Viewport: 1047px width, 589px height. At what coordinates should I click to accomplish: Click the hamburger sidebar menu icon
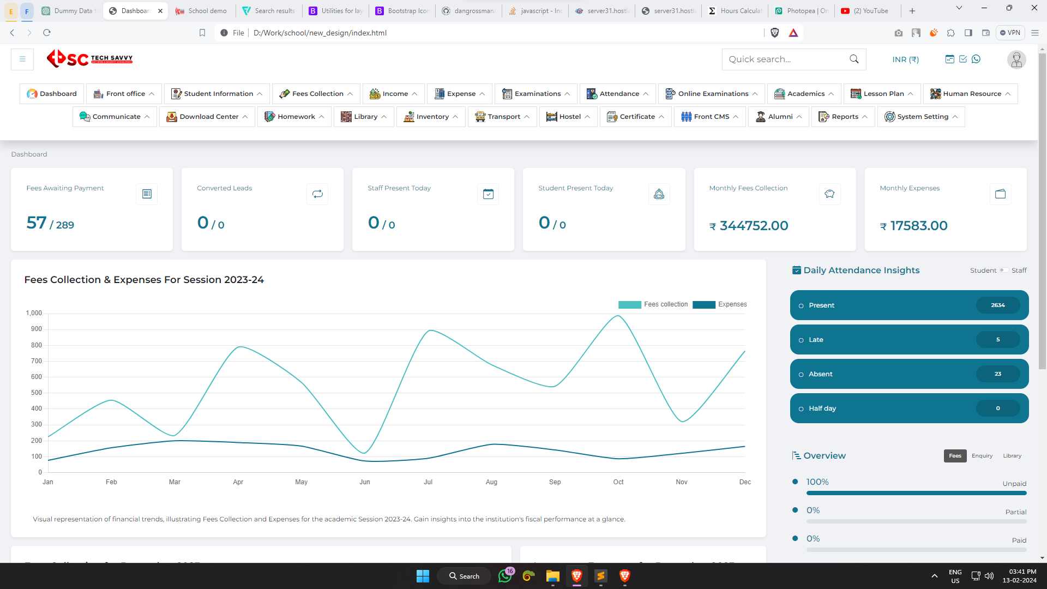22,59
